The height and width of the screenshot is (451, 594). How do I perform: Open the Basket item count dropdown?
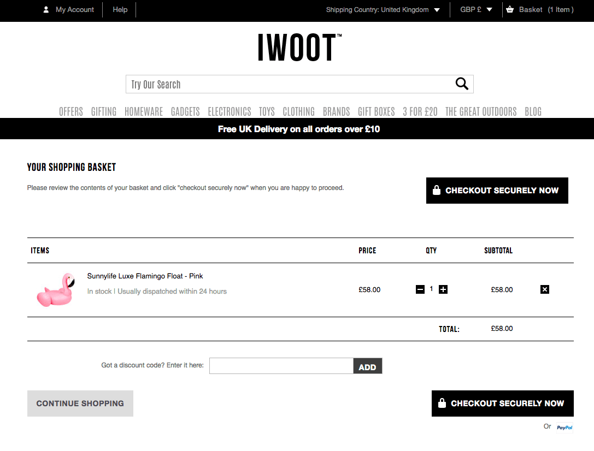pos(561,9)
